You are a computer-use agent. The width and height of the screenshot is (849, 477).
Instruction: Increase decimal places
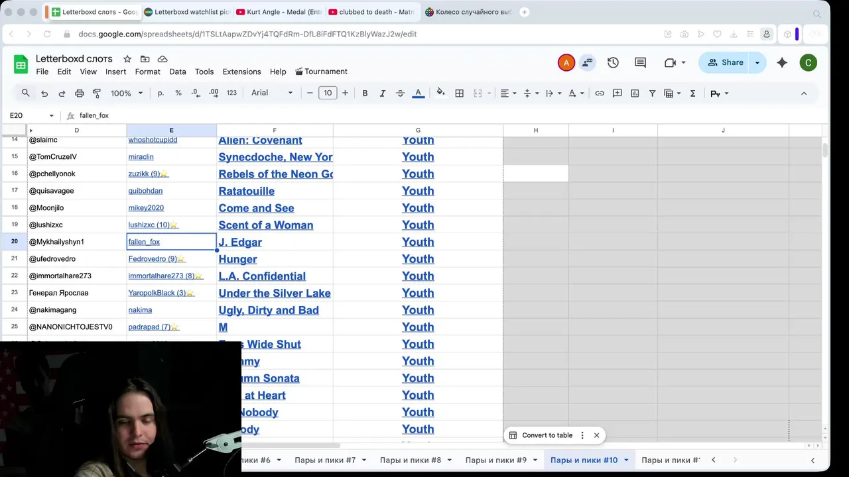[x=214, y=93]
